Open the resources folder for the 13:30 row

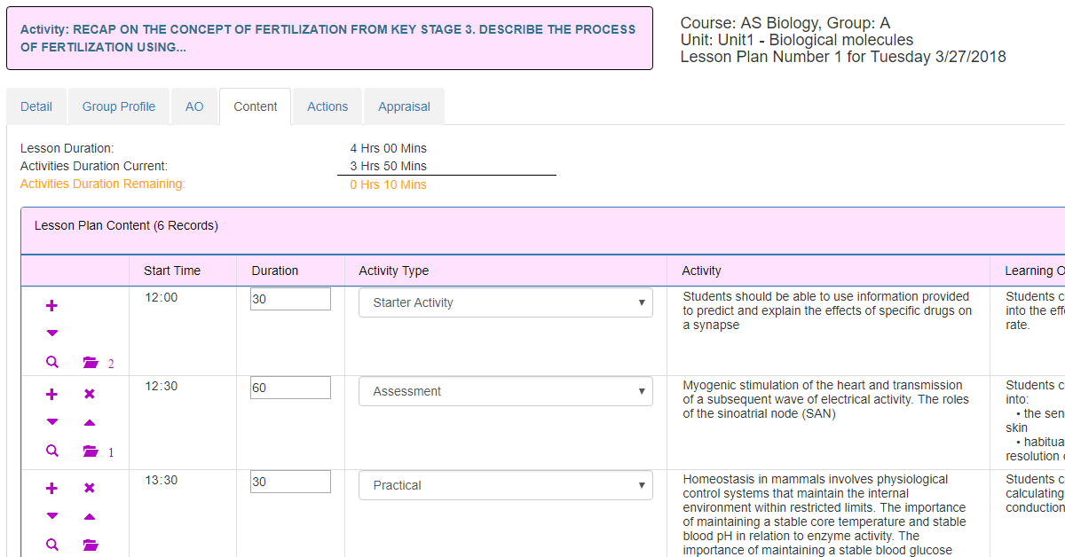(91, 545)
